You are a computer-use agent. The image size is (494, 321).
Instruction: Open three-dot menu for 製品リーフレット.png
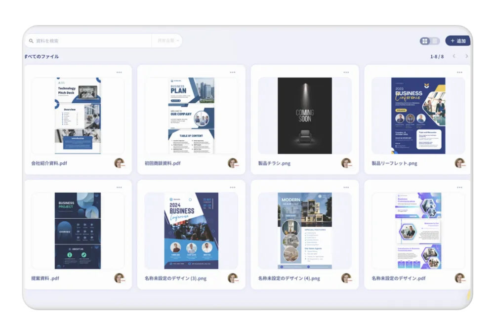(x=459, y=72)
